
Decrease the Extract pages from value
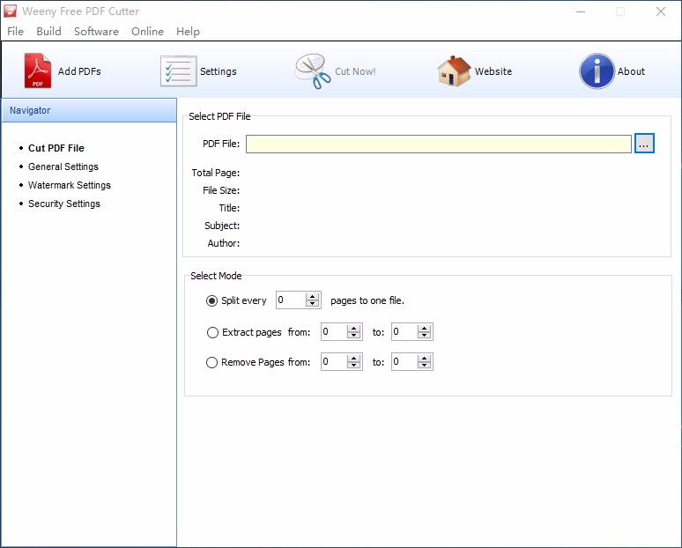353,336
